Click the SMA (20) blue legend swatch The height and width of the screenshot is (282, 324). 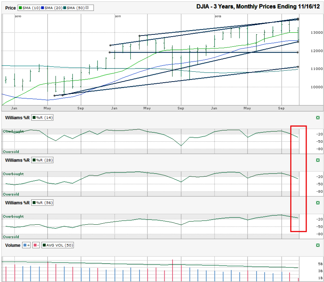pyautogui.click(x=42, y=8)
